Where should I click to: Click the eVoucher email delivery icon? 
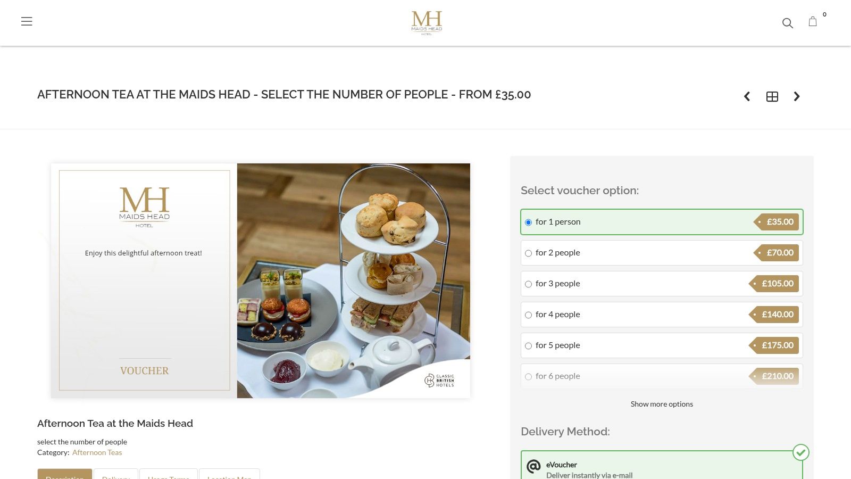[x=533, y=467]
